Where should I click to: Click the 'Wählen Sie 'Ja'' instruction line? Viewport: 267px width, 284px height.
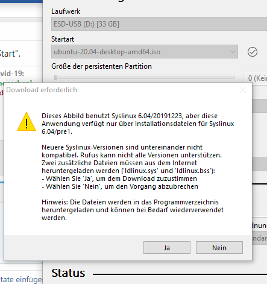tap(119, 178)
